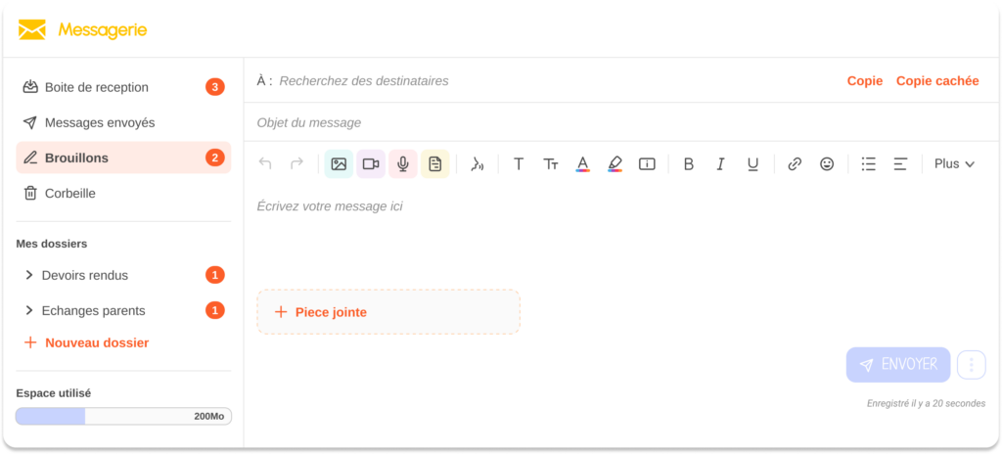
Task: Toggle underline formatting
Action: [752, 164]
